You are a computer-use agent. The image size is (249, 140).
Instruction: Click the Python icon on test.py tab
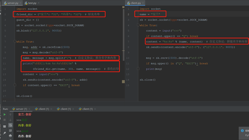click(26, 3)
